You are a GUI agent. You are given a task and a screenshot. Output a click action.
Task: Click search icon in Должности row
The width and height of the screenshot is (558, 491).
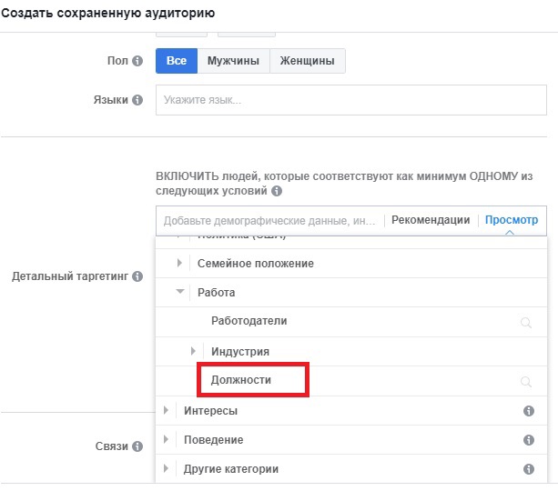tap(525, 381)
